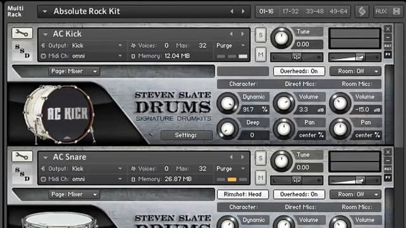Click the AC Kick drum image
This screenshot has height=228, width=406.
click(59, 115)
